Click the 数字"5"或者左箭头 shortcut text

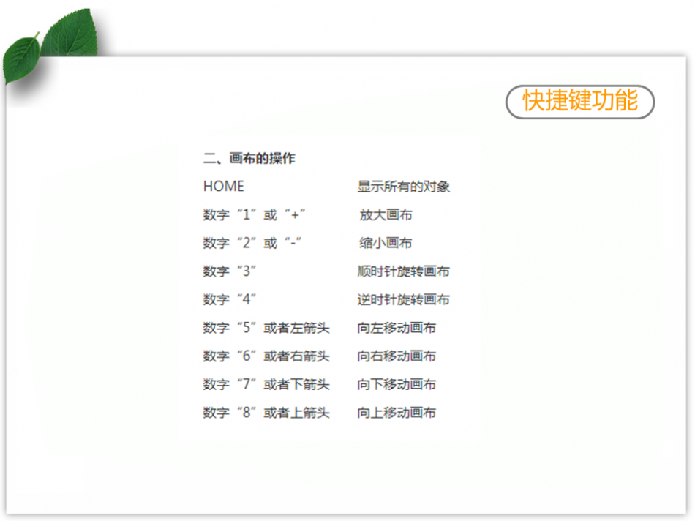coord(266,328)
